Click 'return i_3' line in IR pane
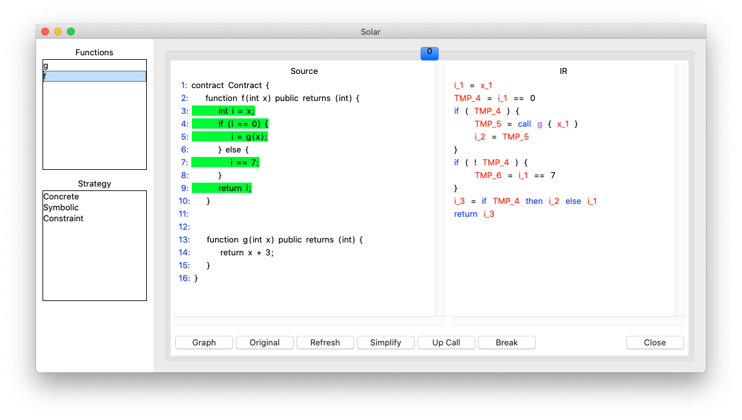This screenshot has width=742, height=420. (x=474, y=214)
